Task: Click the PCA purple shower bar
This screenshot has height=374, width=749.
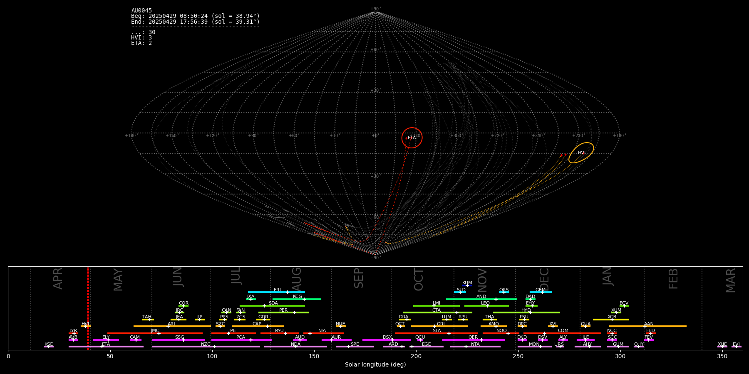Action: coord(241,340)
